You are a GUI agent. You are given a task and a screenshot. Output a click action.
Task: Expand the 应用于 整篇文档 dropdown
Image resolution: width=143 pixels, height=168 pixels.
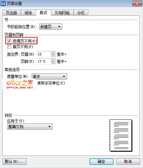30,127
